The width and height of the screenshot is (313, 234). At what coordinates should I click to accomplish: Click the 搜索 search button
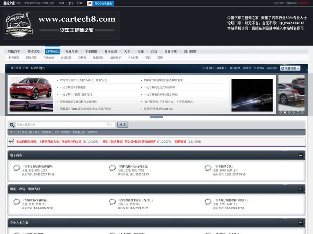(x=123, y=125)
